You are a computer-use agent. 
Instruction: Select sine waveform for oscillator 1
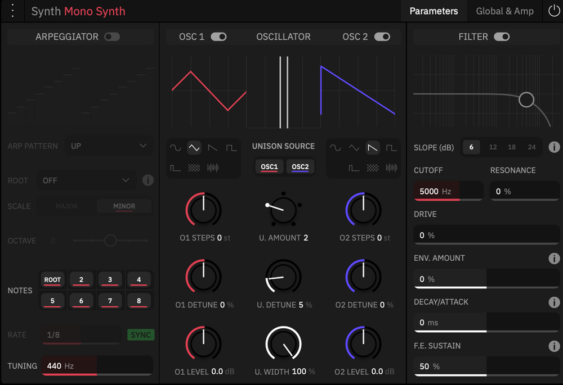[x=176, y=148]
